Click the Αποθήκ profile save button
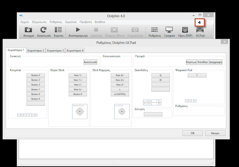This screenshot has height=167, width=239. pyautogui.click(x=202, y=62)
